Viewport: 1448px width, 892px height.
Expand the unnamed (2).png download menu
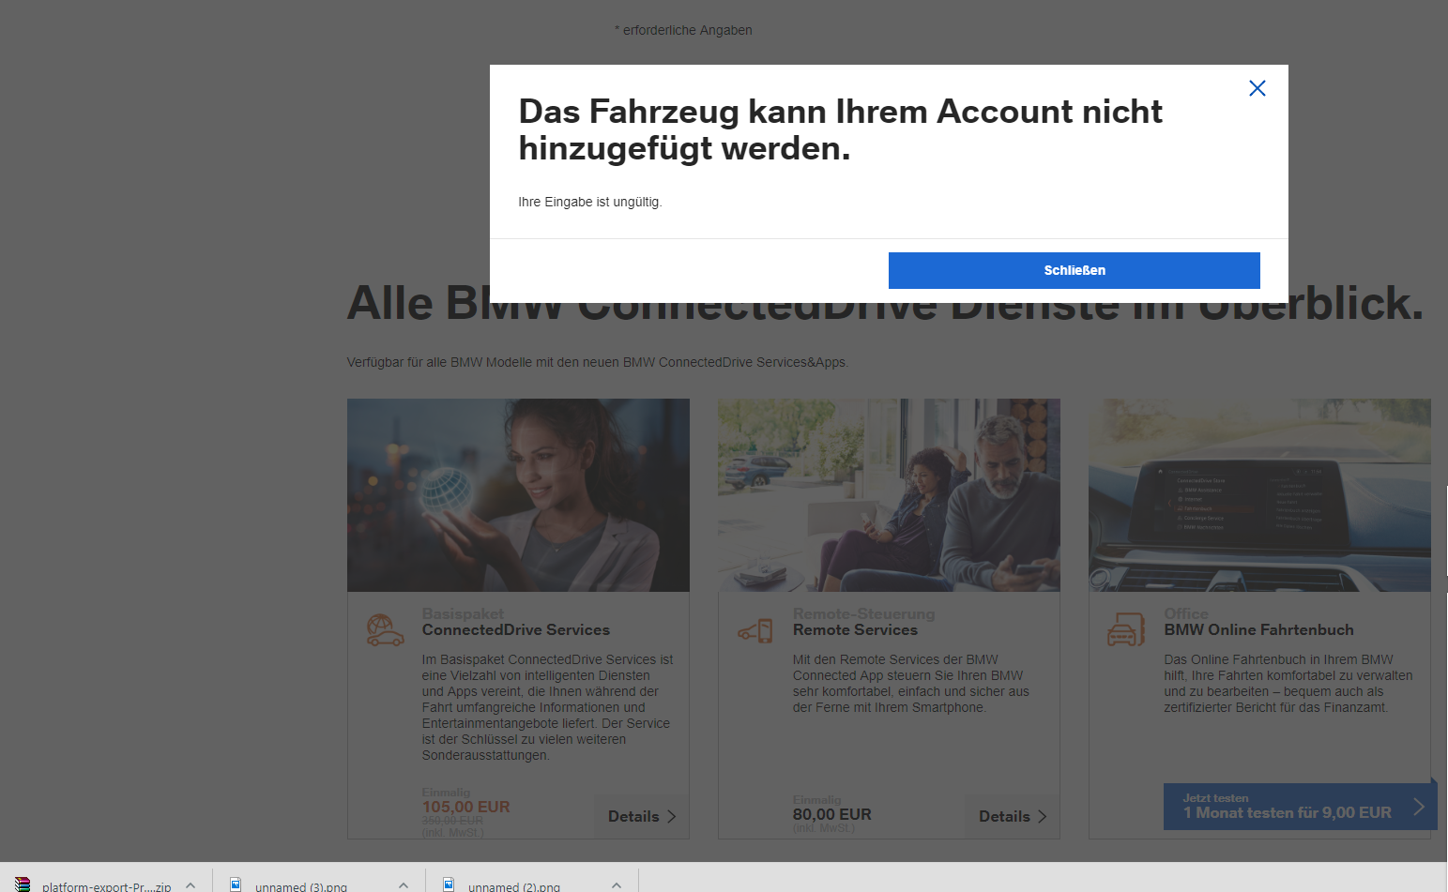pyautogui.click(x=617, y=884)
